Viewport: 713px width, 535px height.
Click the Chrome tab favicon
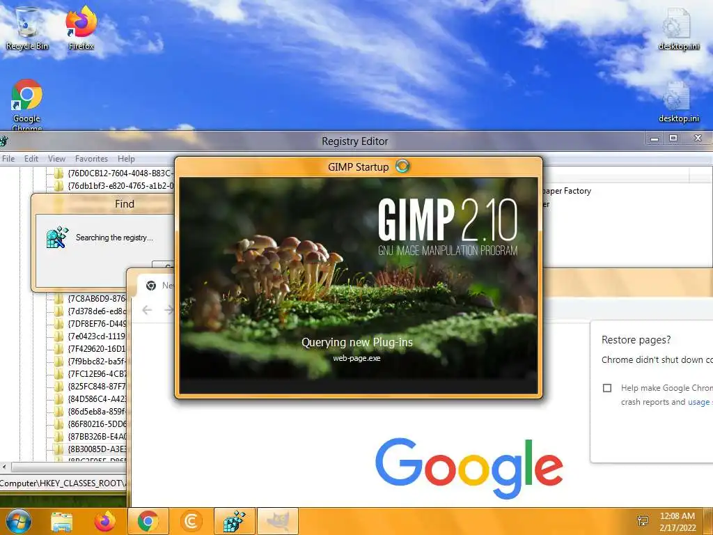pyautogui.click(x=151, y=285)
